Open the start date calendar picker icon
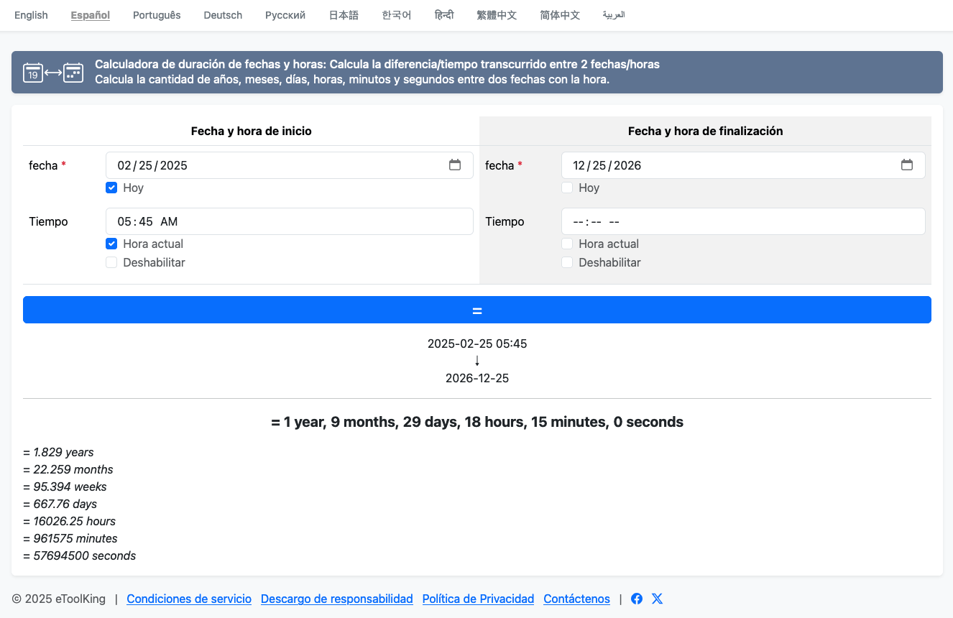Image resolution: width=953 pixels, height=618 pixels. point(455,165)
